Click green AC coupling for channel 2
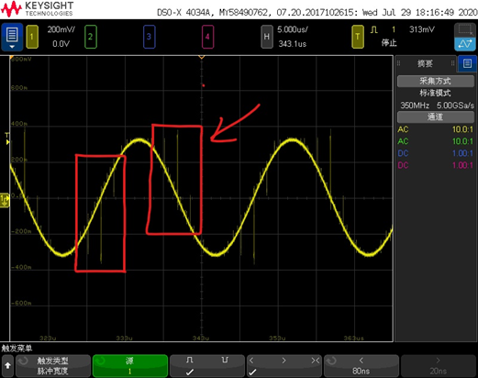This screenshot has width=478, height=378. pyautogui.click(x=403, y=141)
